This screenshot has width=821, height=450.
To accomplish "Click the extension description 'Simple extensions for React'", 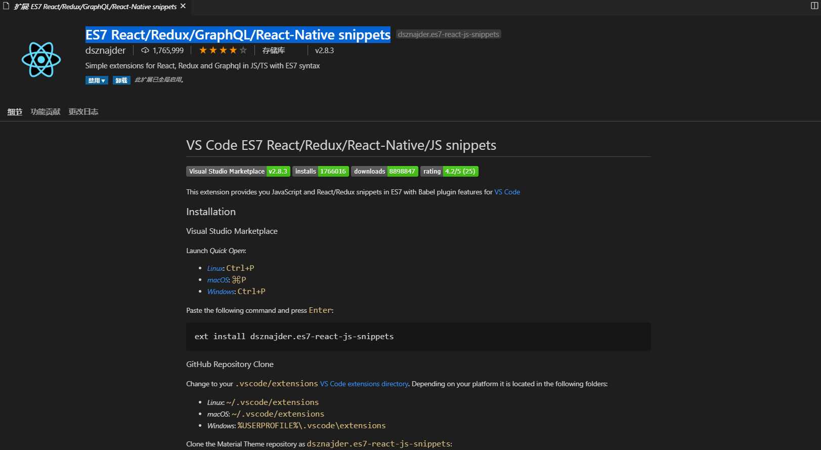I will 202,66.
